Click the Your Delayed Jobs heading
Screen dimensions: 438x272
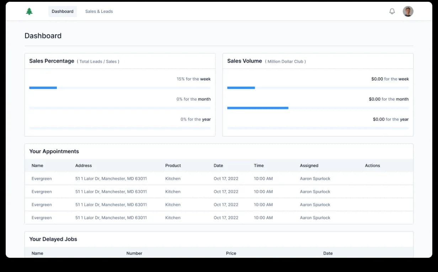(53, 239)
